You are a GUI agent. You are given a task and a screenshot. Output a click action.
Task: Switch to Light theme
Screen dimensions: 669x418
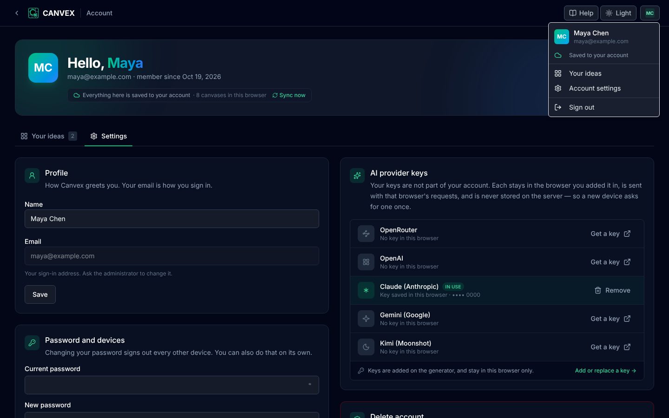click(618, 13)
